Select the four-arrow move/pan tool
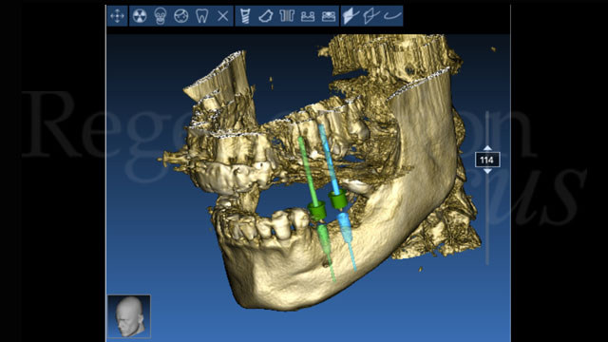Viewport: 608px width, 342px height. point(117,16)
